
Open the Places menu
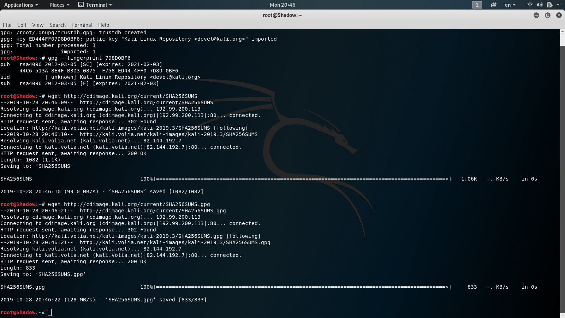59,5
